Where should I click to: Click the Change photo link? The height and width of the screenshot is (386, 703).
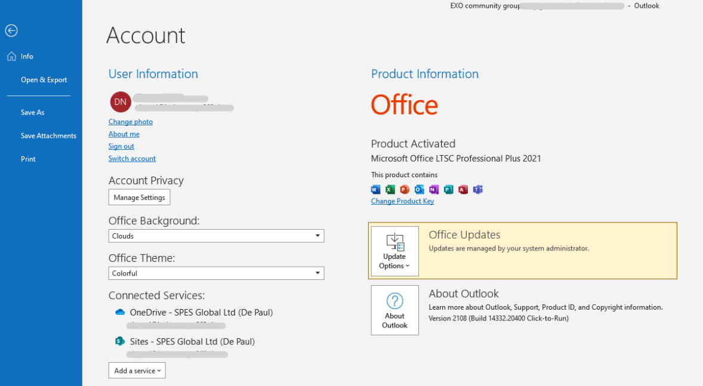pos(131,122)
